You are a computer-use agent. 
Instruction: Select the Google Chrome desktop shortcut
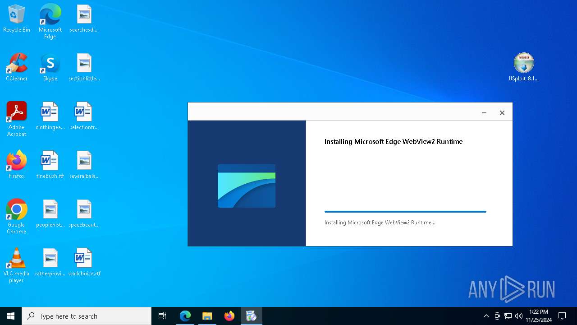pyautogui.click(x=17, y=217)
